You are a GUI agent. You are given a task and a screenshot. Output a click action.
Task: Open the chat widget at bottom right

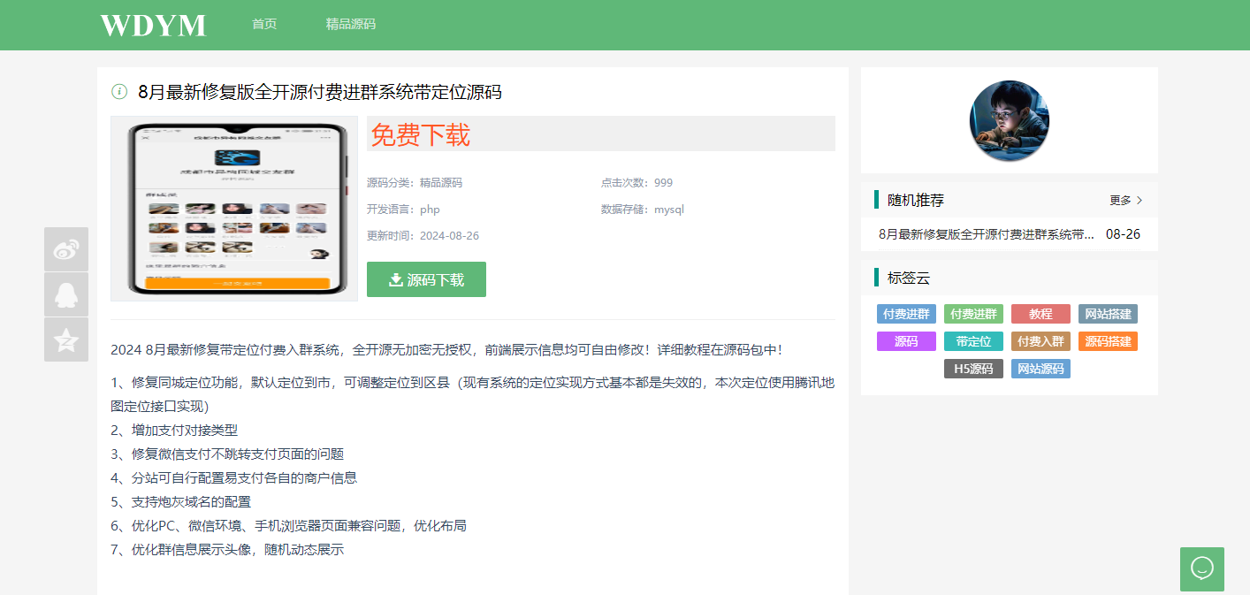click(1203, 569)
